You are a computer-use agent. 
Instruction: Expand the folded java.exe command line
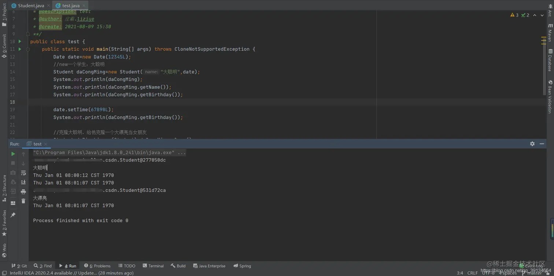tap(110, 153)
